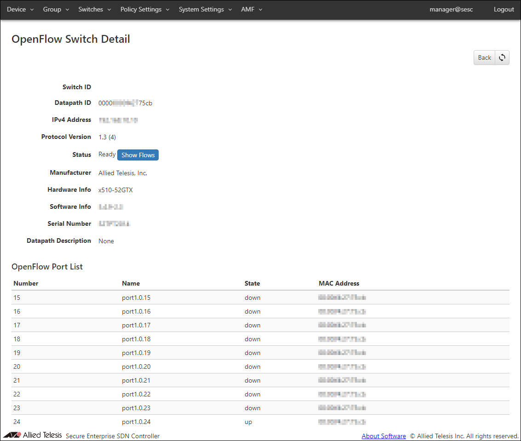This screenshot has width=521, height=441.
Task: Open the System Settings menu
Action: (205, 9)
